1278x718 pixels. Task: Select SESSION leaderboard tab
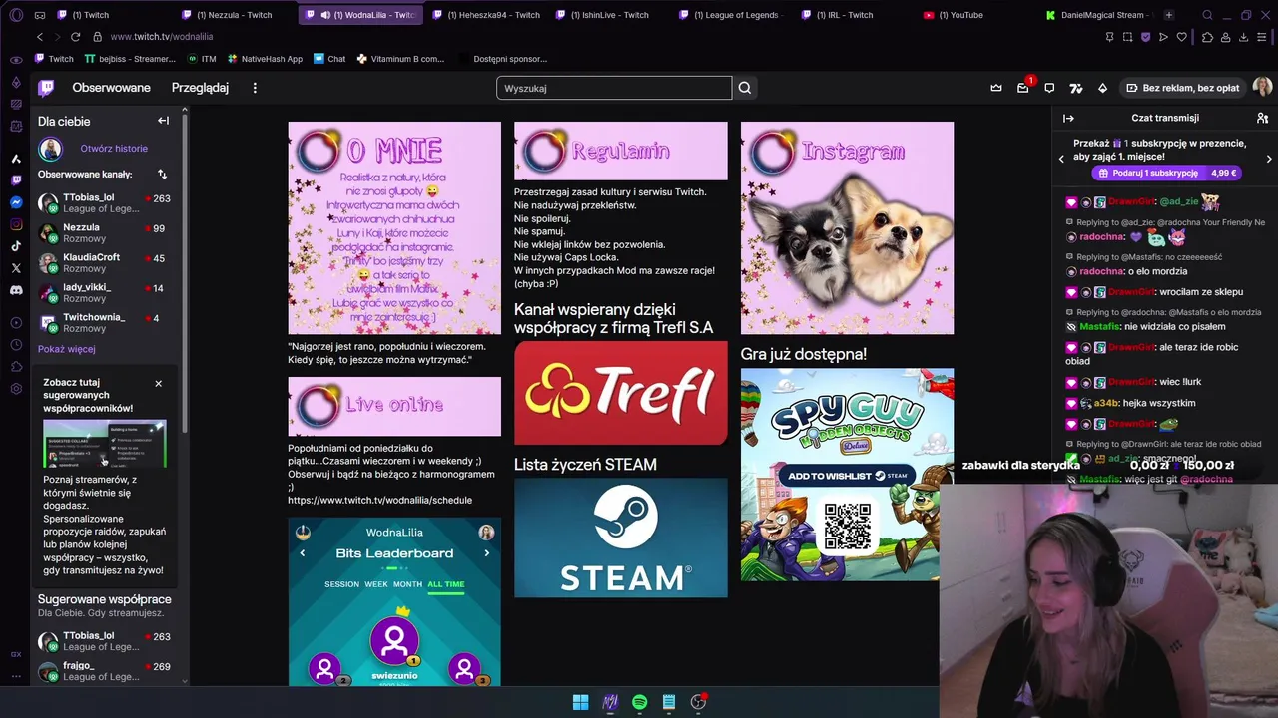click(x=341, y=584)
